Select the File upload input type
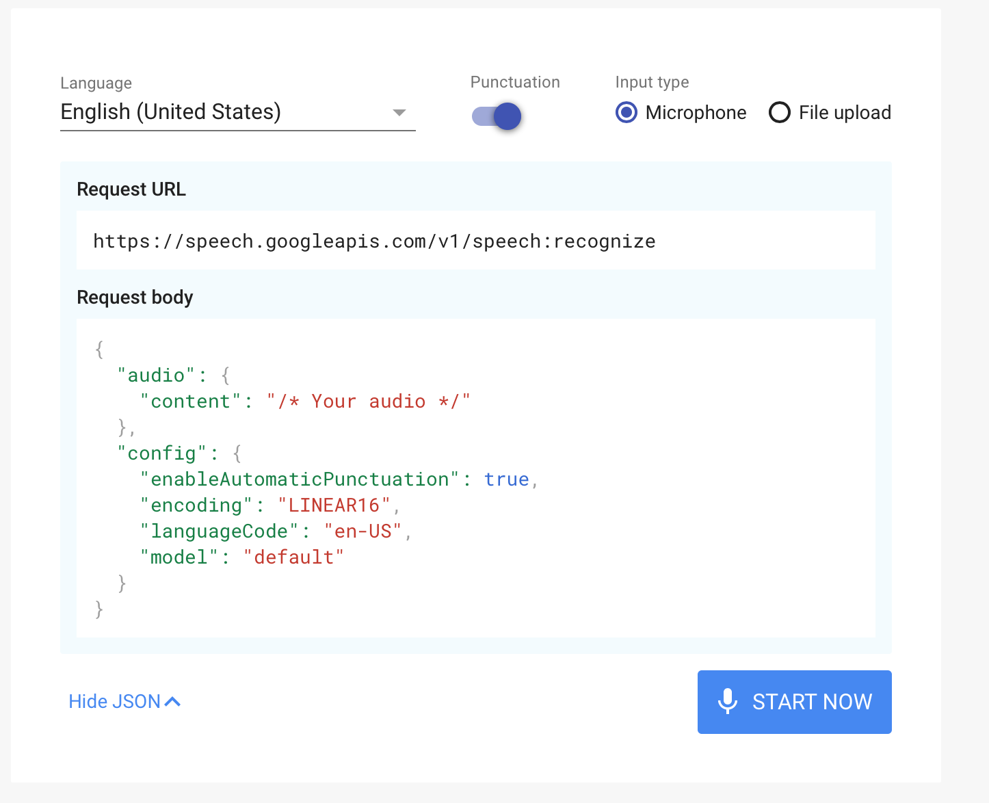 (x=830, y=112)
